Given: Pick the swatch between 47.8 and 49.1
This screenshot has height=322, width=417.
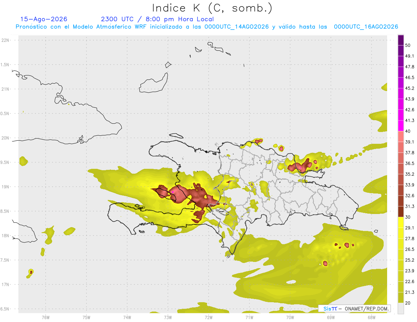Looking at the screenshot, I should pos(401,61).
